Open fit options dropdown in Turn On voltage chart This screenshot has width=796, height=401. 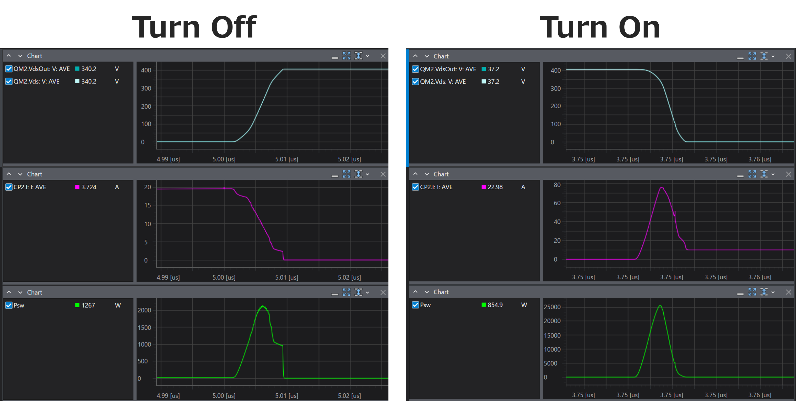click(x=773, y=57)
